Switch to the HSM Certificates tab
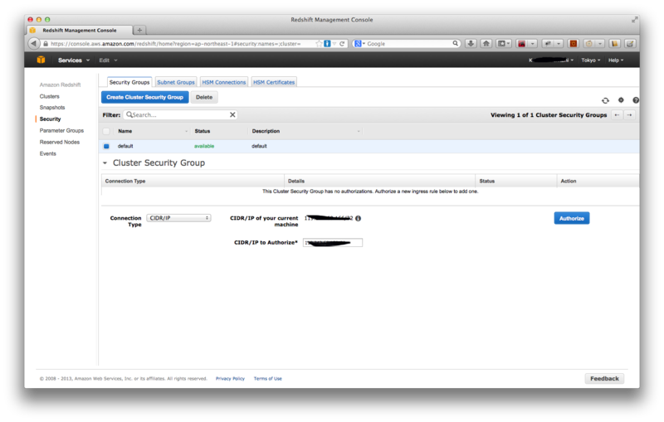The height and width of the screenshot is (422, 664). click(274, 82)
